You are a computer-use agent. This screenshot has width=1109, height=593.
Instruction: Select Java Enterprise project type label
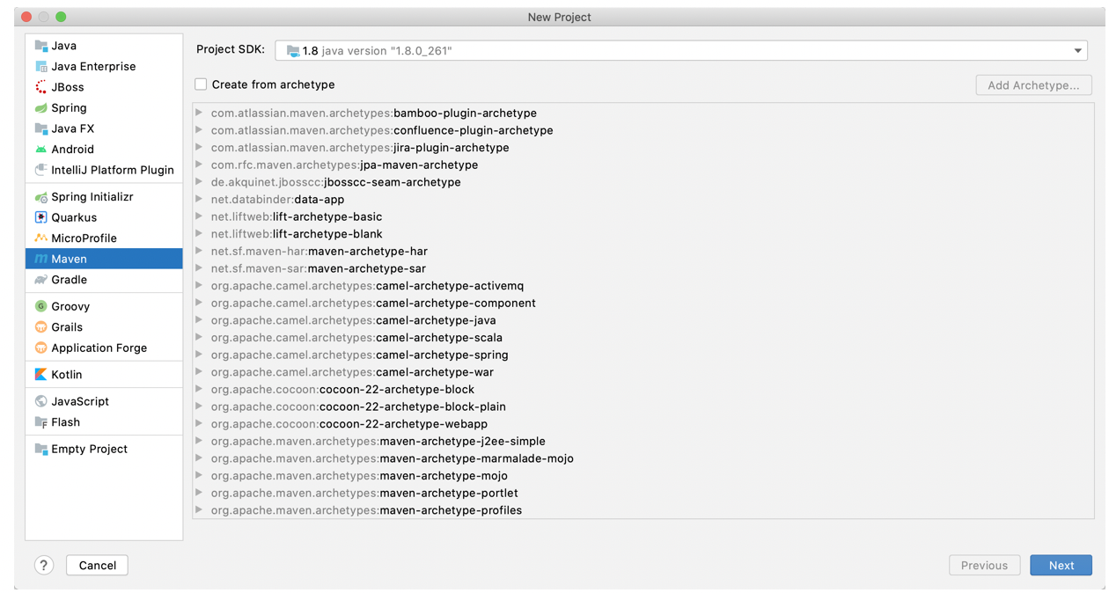pyautogui.click(x=93, y=66)
